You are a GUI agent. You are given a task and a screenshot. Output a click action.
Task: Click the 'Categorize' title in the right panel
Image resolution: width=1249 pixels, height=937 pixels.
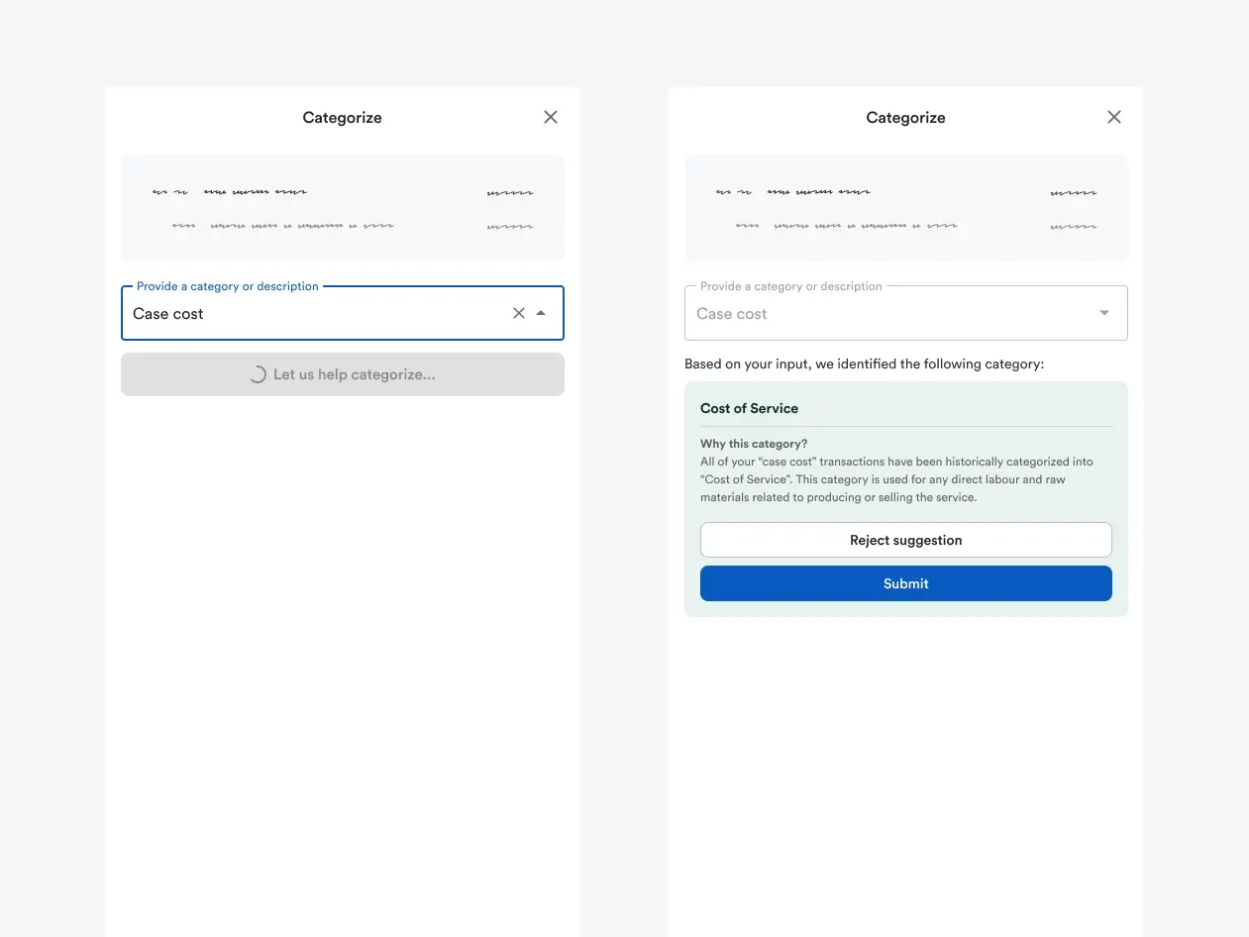(905, 117)
